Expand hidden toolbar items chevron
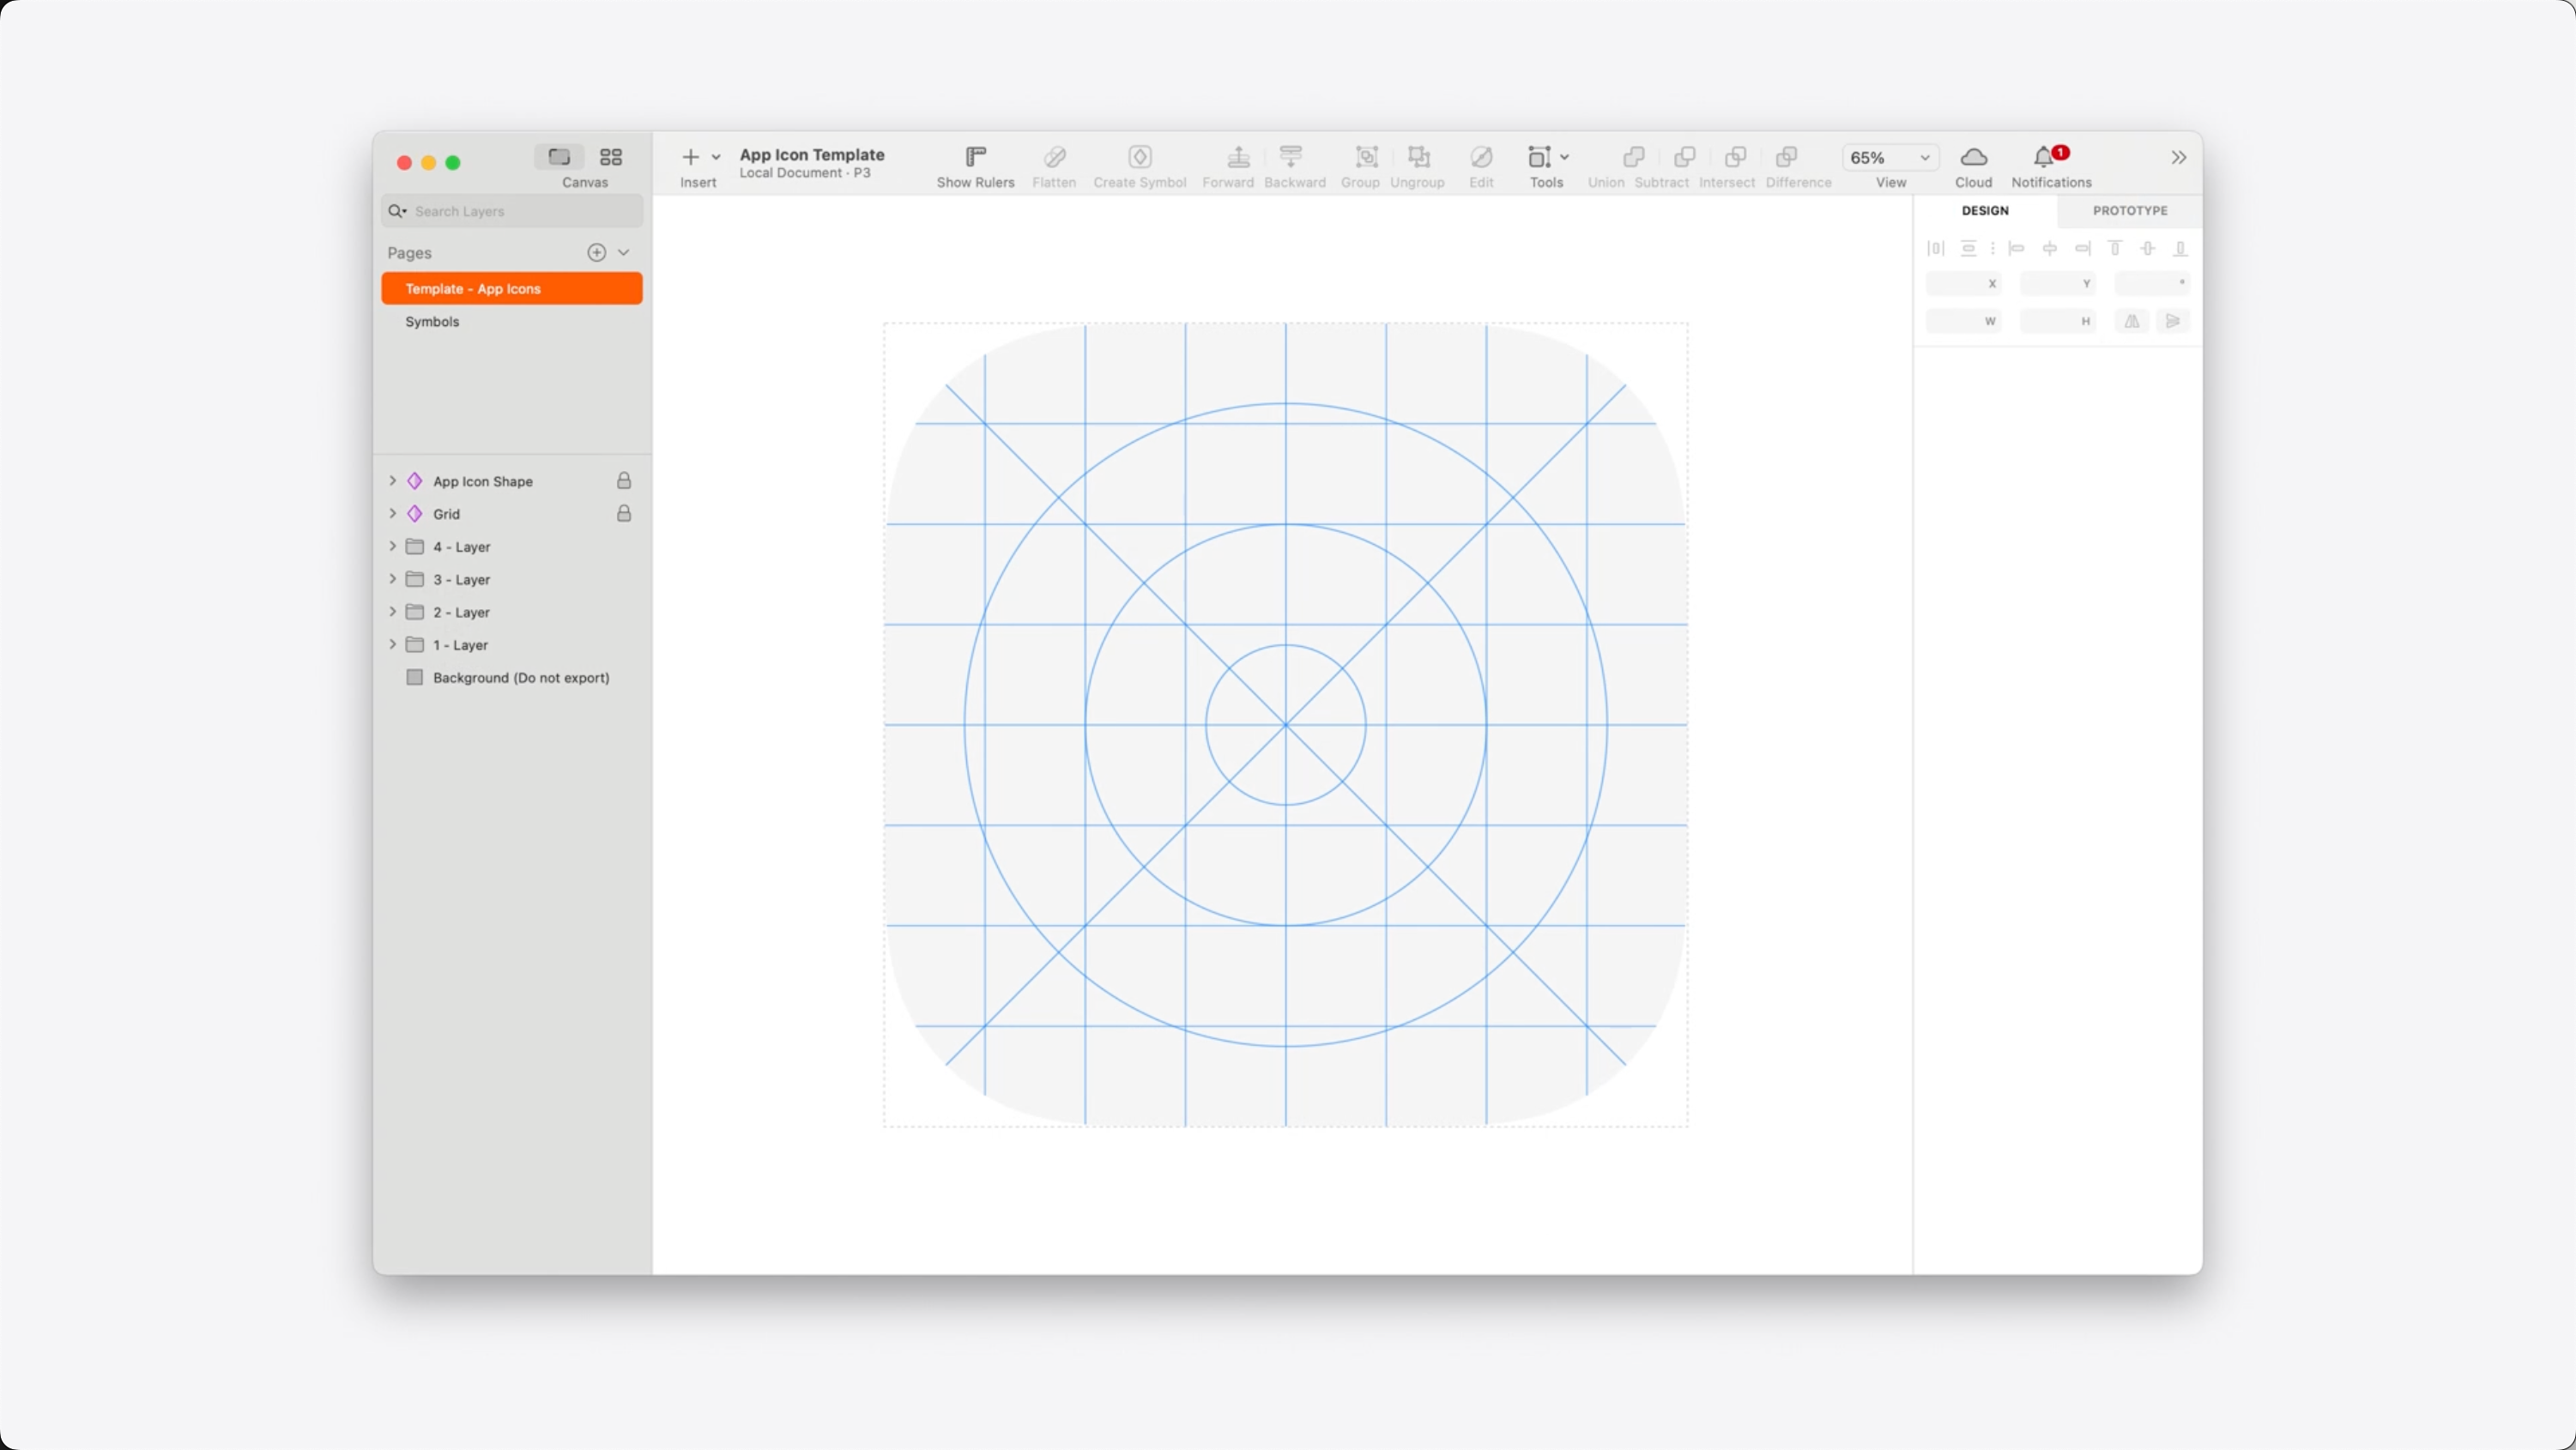This screenshot has height=1450, width=2576. click(2178, 157)
